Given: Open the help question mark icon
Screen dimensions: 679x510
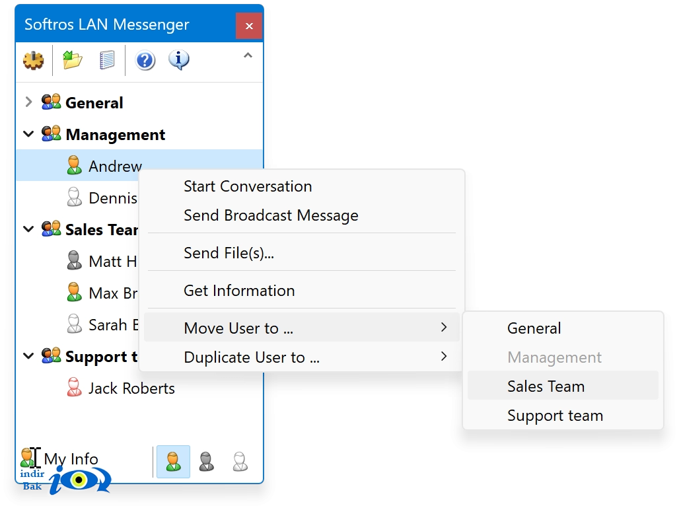Looking at the screenshot, I should (145, 60).
